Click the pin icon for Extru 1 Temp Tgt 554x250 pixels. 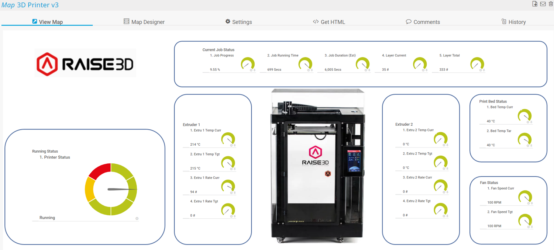tap(235, 169)
